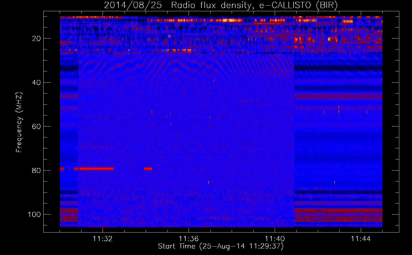412x255 pixels.
Task: Click the 11:36 time tick label
Action: click(189, 239)
